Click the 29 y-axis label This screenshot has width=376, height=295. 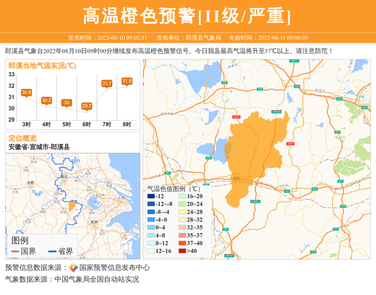[11, 120]
